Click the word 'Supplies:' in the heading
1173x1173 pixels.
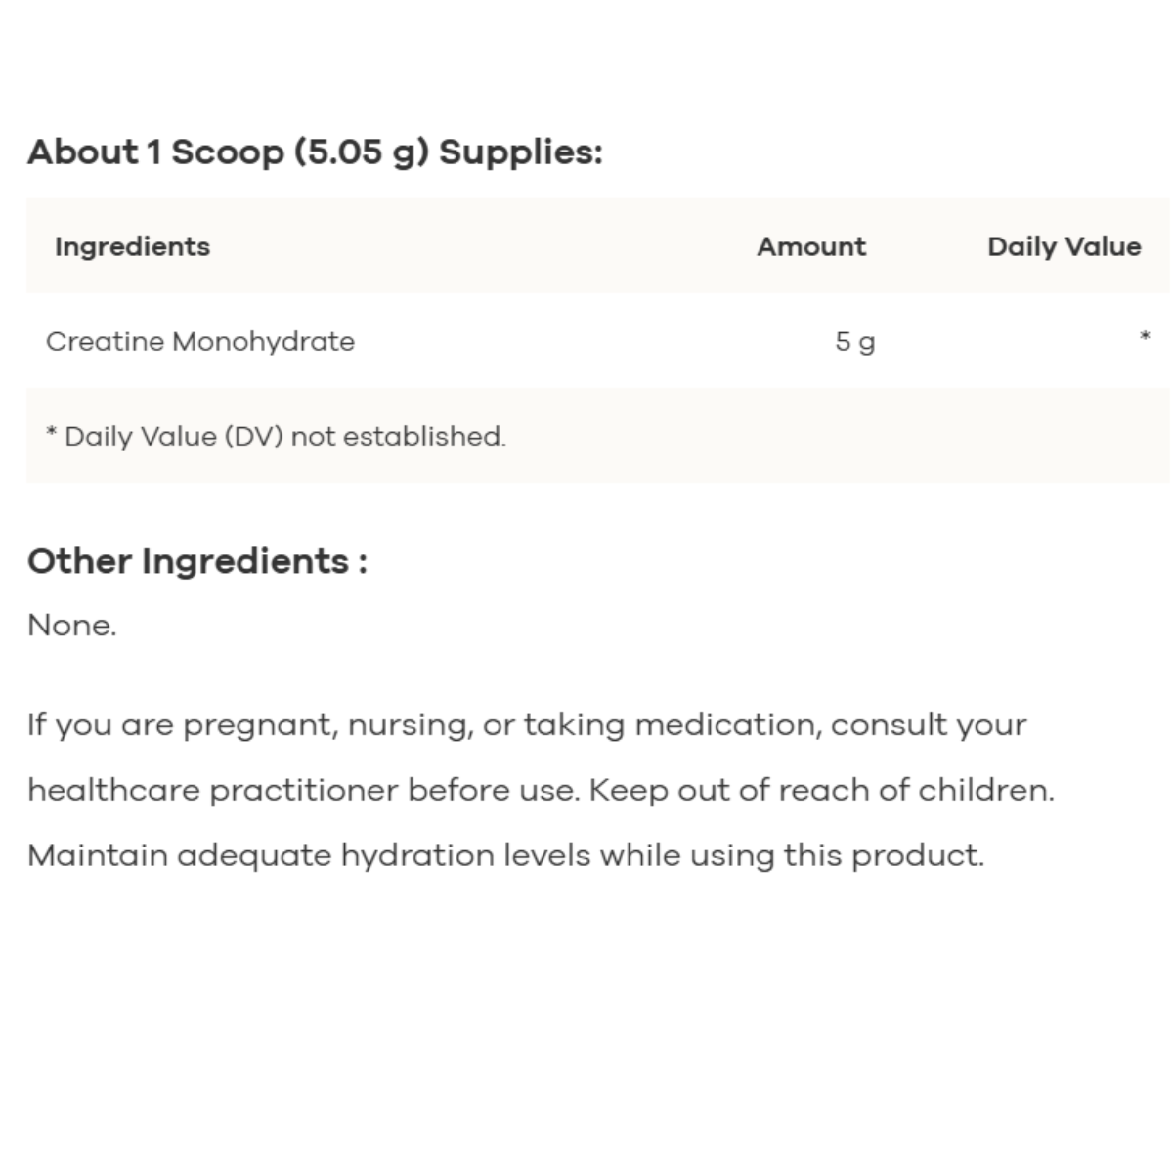tap(521, 152)
